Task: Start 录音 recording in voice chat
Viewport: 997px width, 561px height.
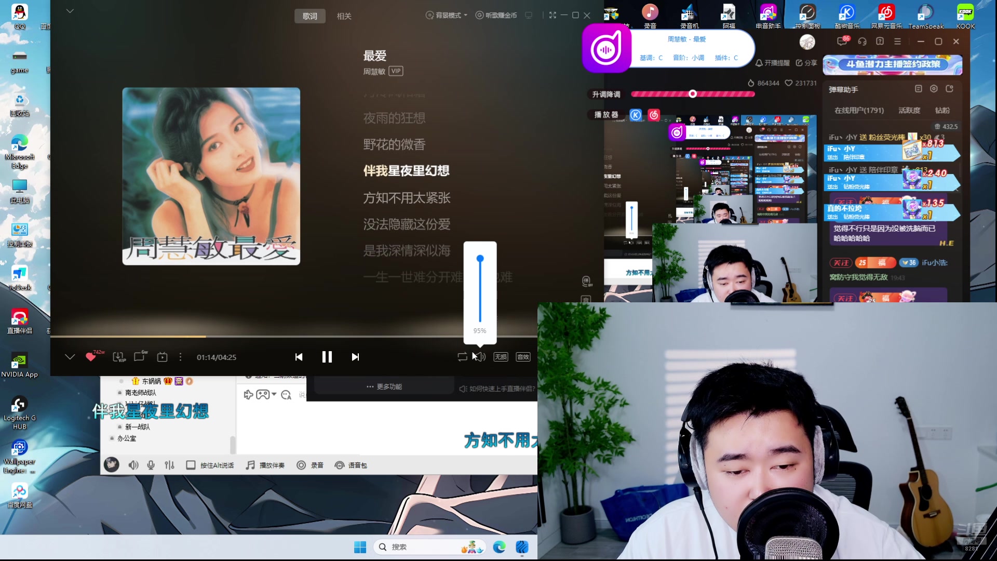Action: pos(310,465)
